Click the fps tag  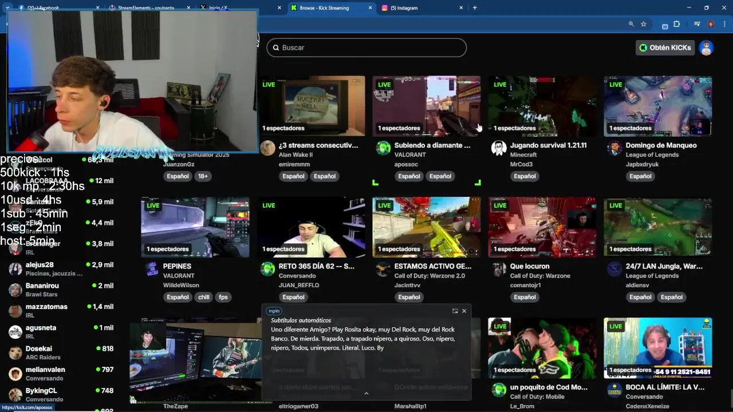pos(223,297)
